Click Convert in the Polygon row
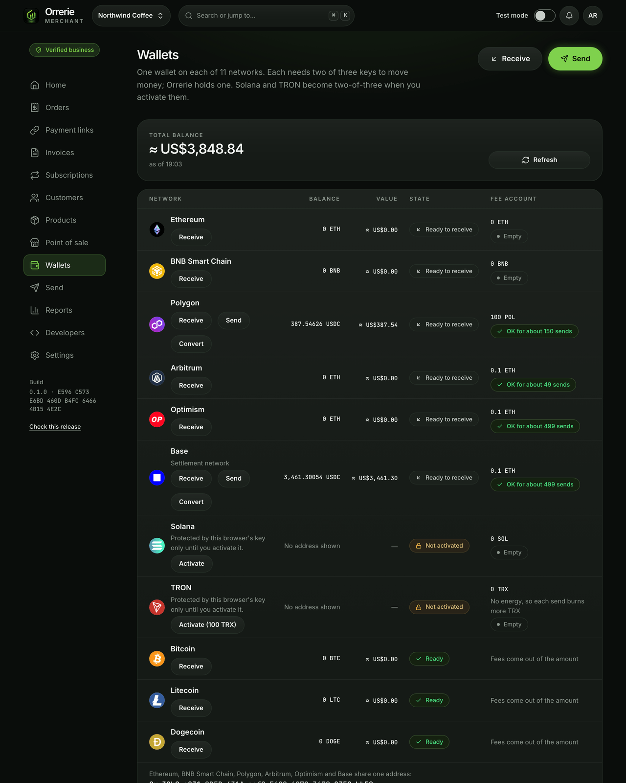 click(191, 344)
